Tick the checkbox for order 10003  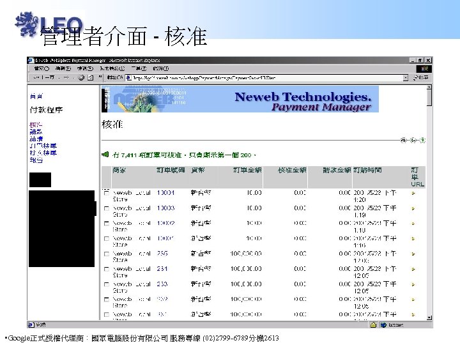pos(107,208)
